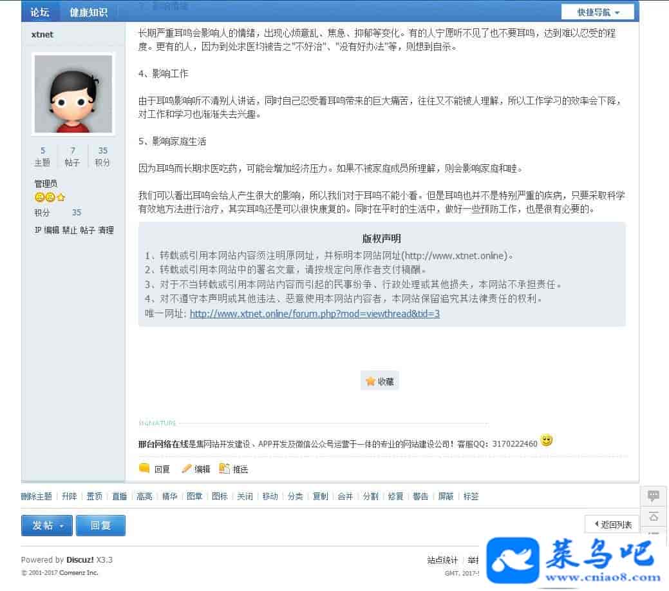This screenshot has height=591, width=669.
Task: Click the post 回复 link
Action: pos(162,469)
